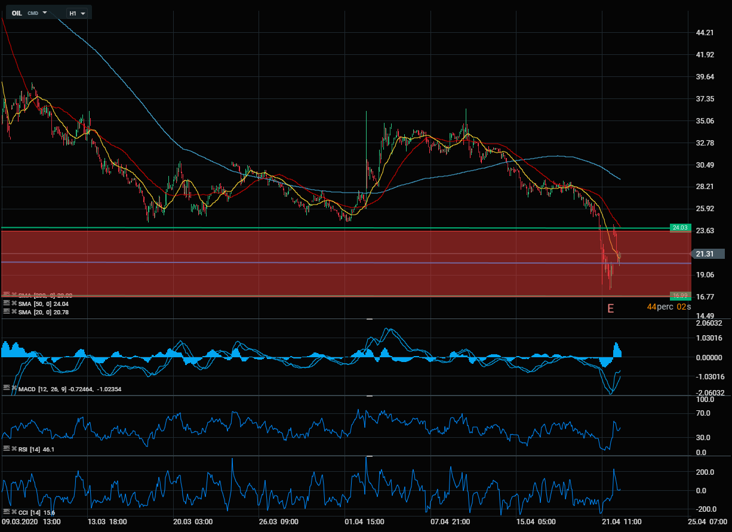732x532 pixels.
Task: Open settings icon for SMA 20
Action: tap(6, 312)
